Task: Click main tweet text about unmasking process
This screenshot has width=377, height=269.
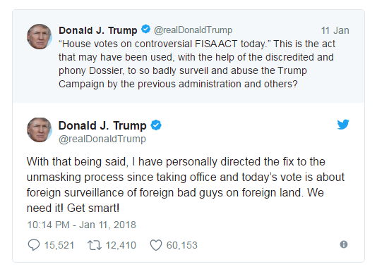Action: pos(186,184)
